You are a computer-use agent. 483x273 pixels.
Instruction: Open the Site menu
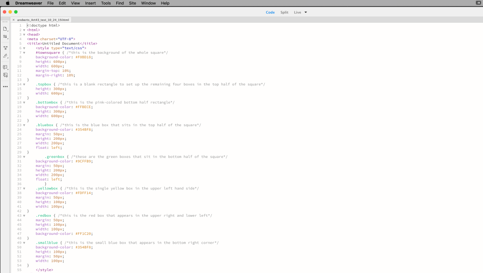coord(132,3)
